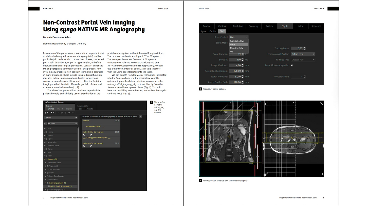This screenshot has width=367, height=206.
Task: Click the contrast circle icon in axial view
Action: (x=322, y=174)
